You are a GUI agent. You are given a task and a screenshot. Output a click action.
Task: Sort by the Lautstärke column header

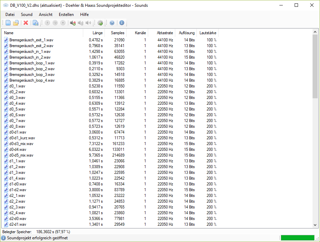pyautogui.click(x=208, y=33)
